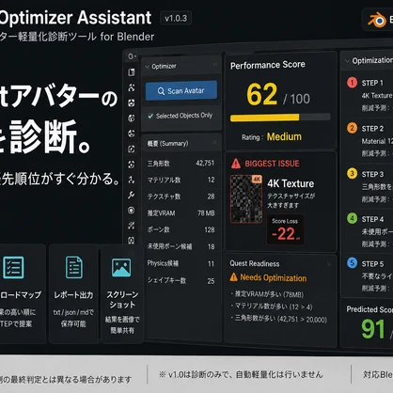
Task: Click the yellow step 3 number badge
Action: point(352,173)
